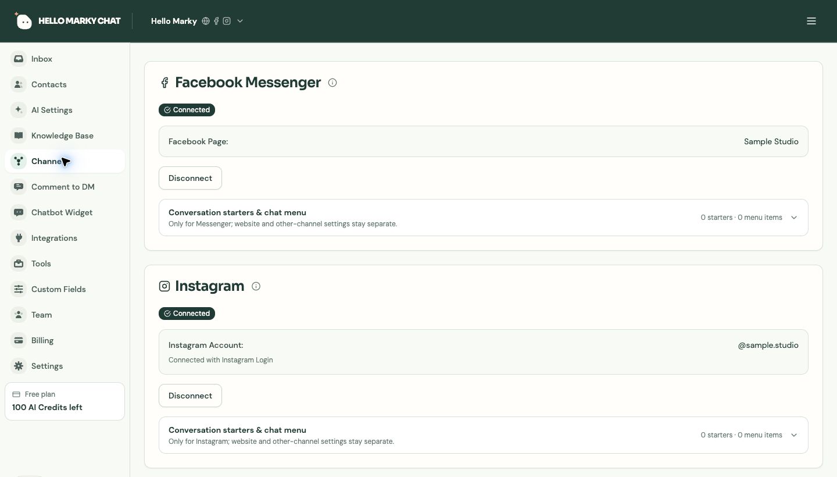Open AI Settings sparkle icon
The height and width of the screenshot is (477, 837).
pos(19,110)
